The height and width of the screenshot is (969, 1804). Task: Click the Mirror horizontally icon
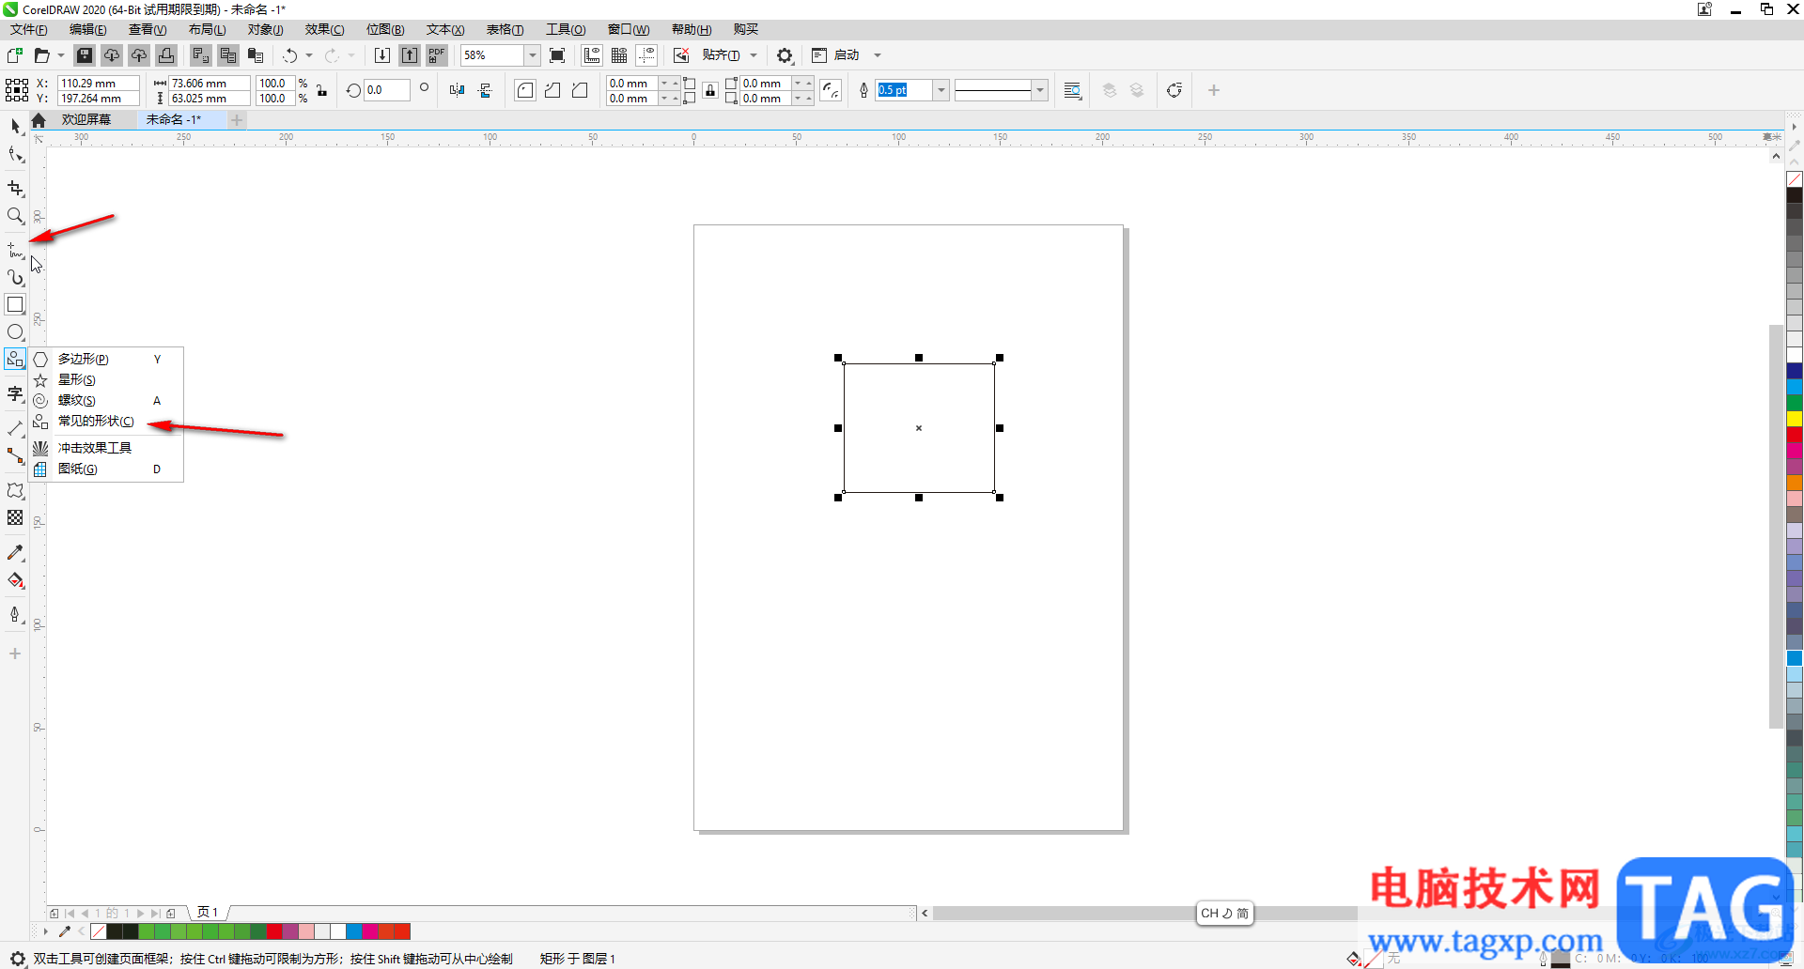[457, 90]
